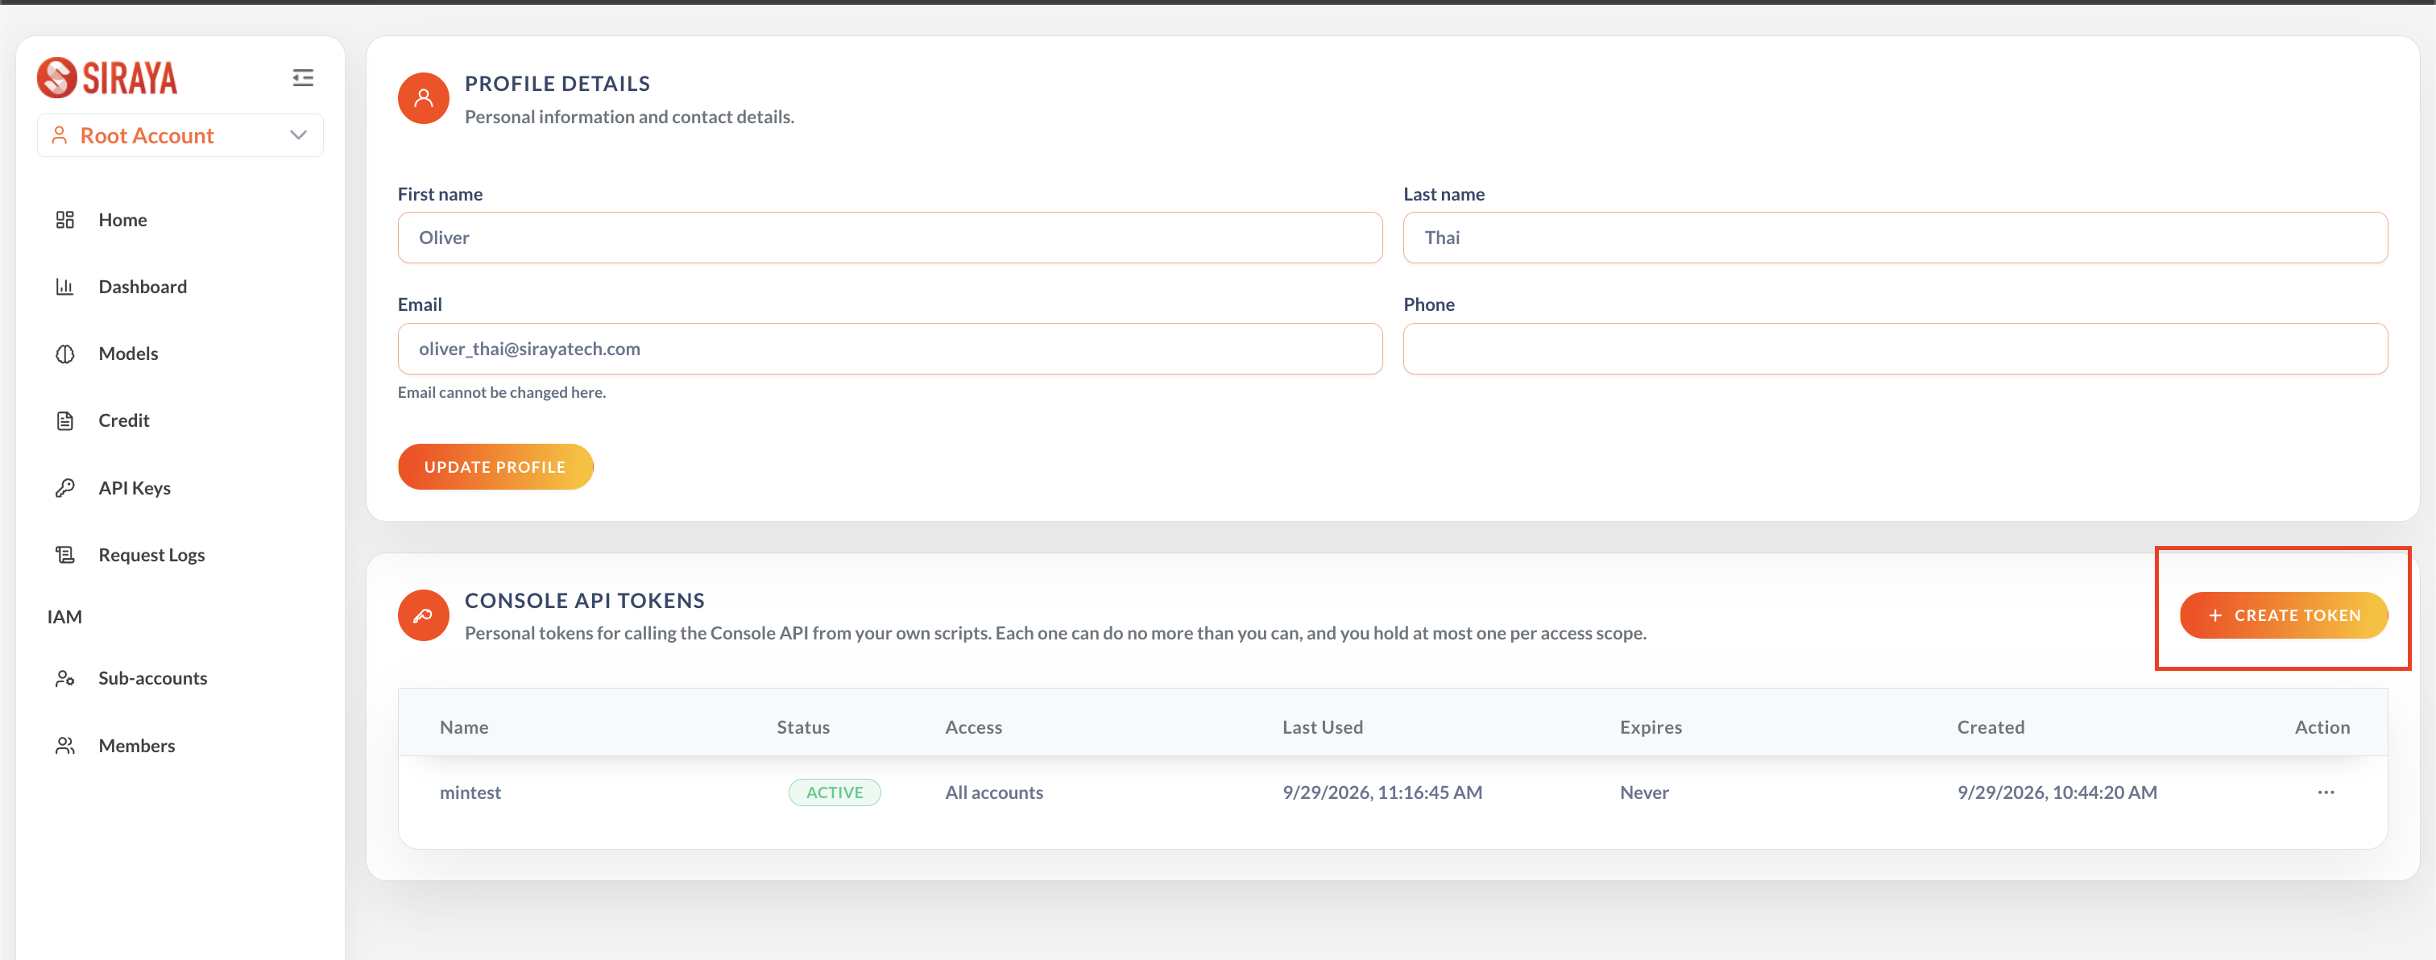The width and height of the screenshot is (2436, 960).
Task: Click the Request Logs scroll icon
Action: (x=64, y=555)
